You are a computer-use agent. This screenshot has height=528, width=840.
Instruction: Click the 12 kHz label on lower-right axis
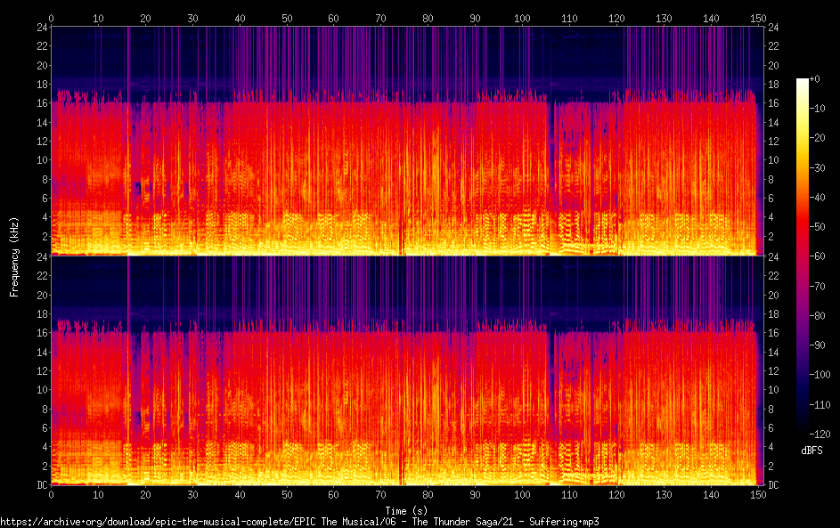point(773,371)
